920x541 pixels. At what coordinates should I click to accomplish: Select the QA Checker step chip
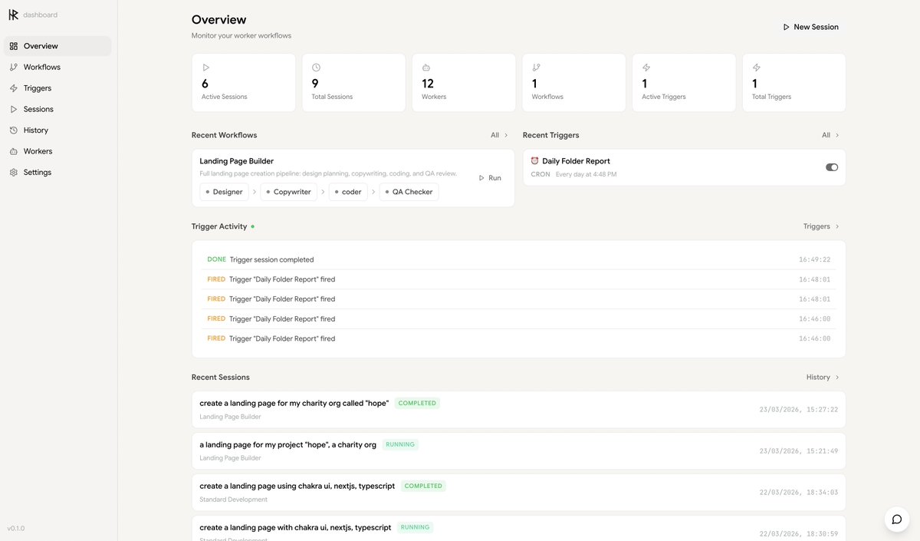[409, 192]
